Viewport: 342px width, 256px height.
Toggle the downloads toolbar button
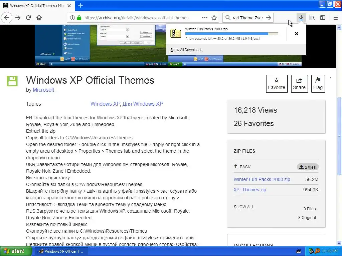(x=301, y=18)
